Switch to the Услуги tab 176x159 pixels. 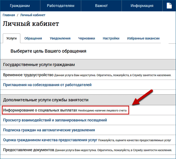(x=11, y=38)
